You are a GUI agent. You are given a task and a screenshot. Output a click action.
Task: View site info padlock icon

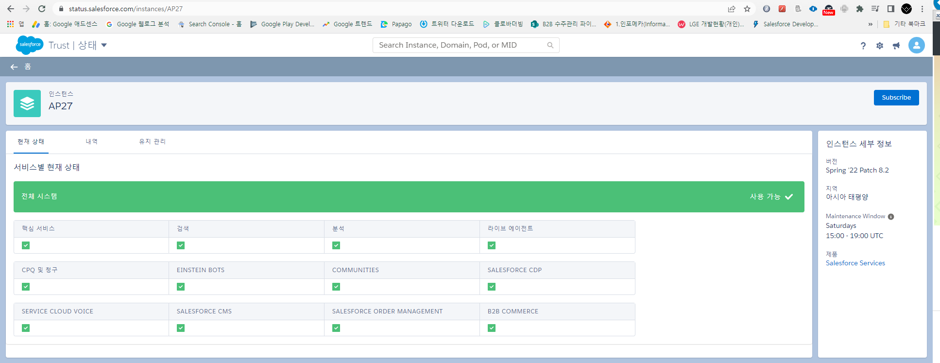click(61, 9)
